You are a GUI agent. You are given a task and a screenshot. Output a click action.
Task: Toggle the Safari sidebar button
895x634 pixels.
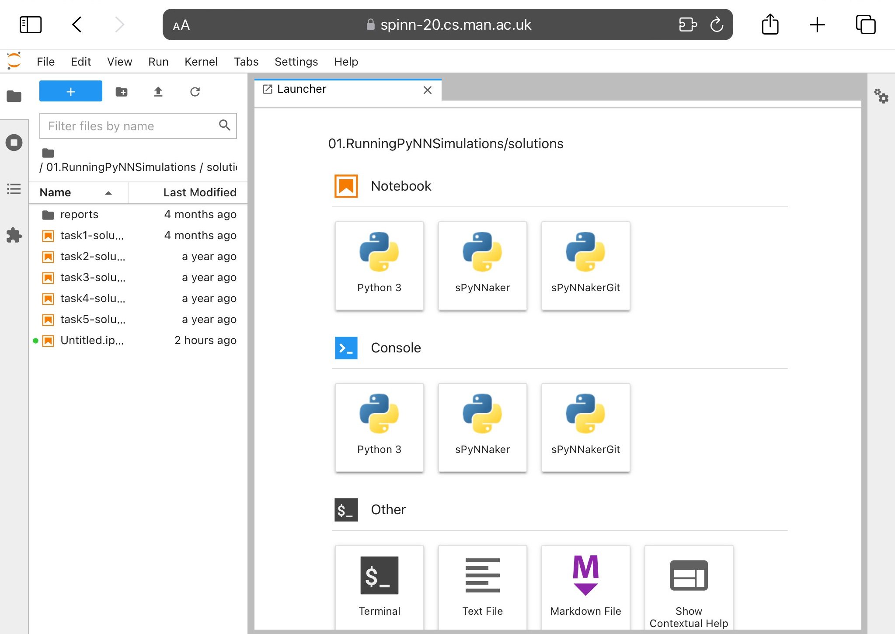tap(31, 24)
